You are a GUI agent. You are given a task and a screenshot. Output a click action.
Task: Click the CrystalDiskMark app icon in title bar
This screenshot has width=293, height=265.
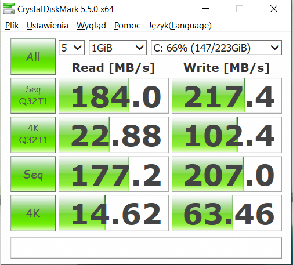pyautogui.click(x=9, y=9)
